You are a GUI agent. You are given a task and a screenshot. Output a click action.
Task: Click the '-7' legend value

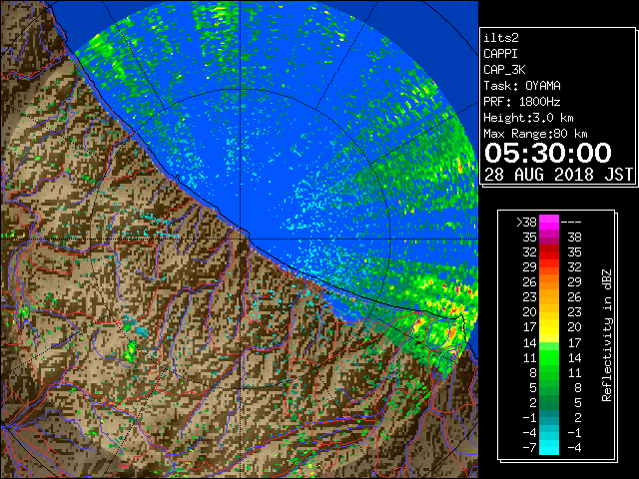coord(530,448)
